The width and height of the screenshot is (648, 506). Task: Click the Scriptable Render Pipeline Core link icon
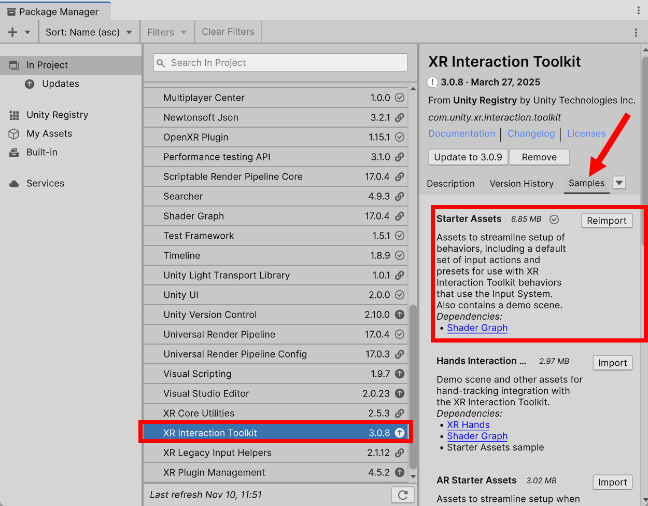pyautogui.click(x=400, y=176)
